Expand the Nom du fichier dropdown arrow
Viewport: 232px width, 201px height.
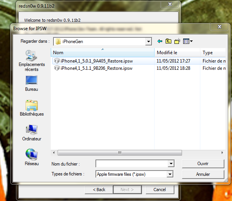171,164
